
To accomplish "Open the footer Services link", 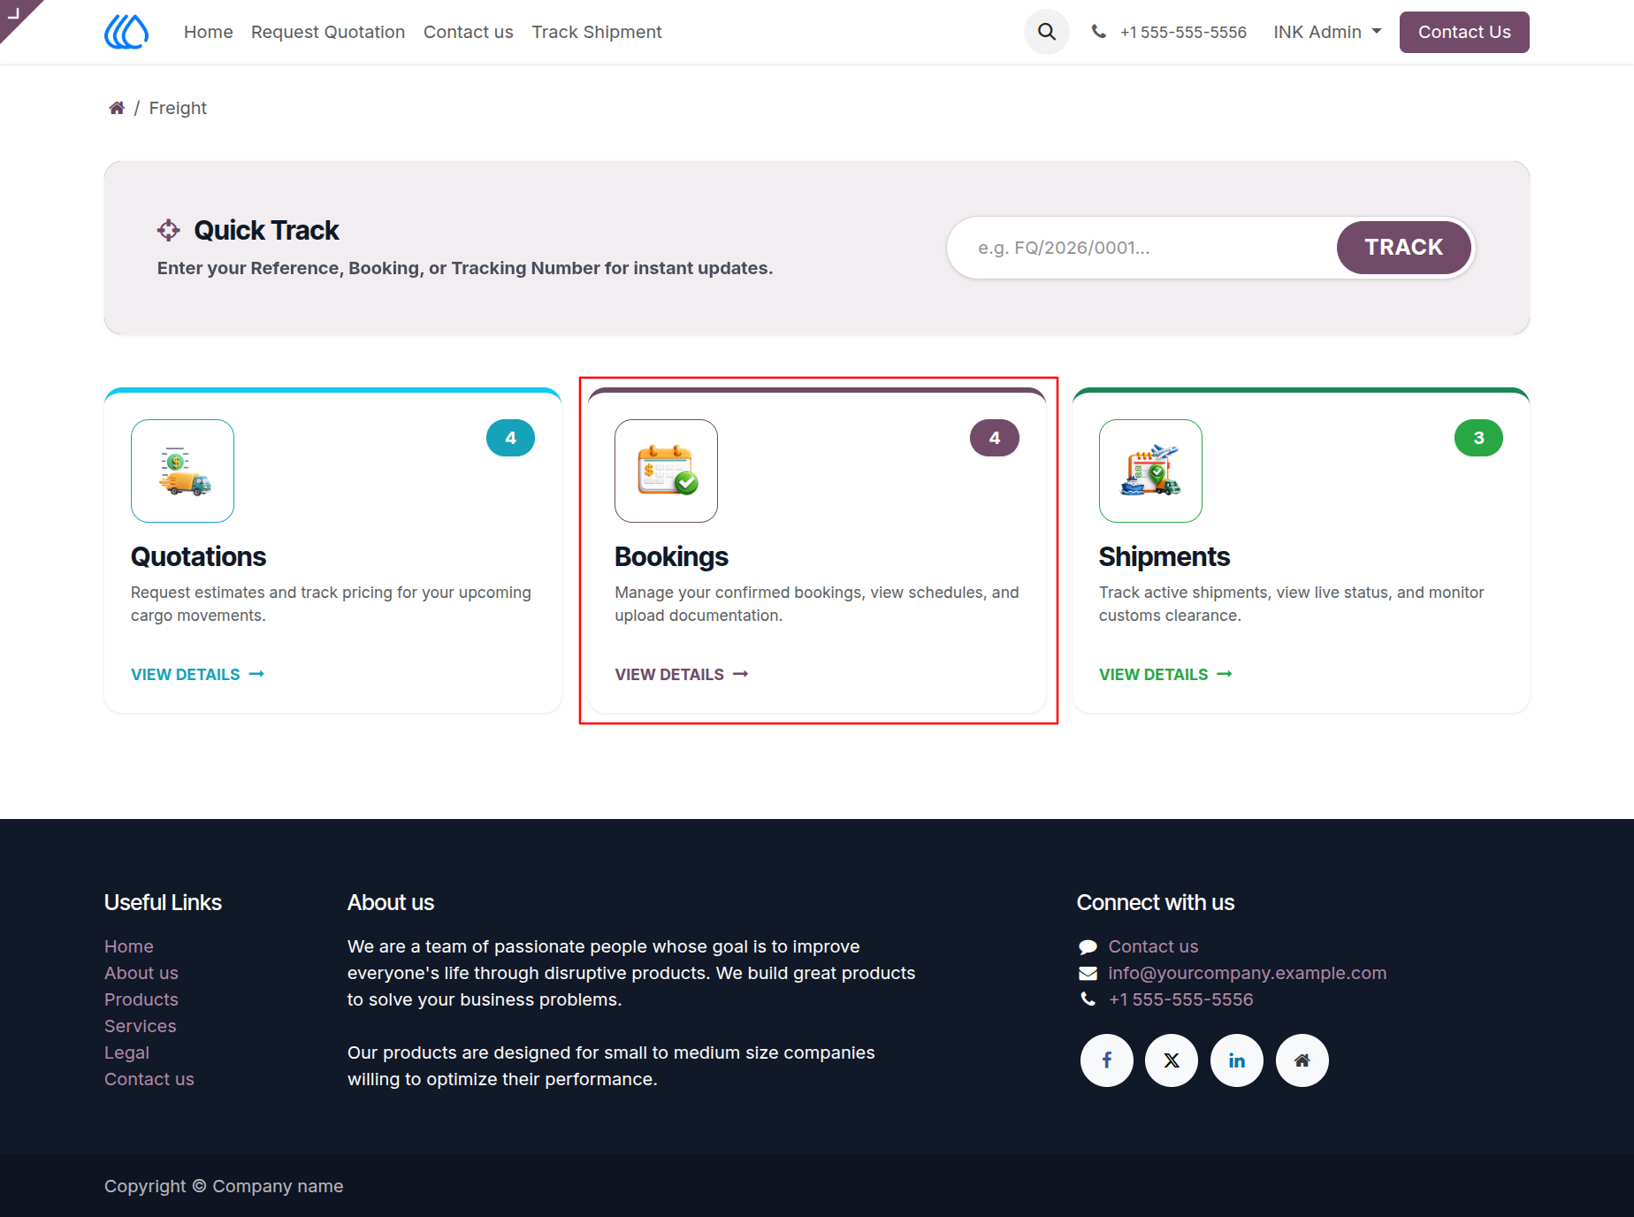I will coord(141,1026).
